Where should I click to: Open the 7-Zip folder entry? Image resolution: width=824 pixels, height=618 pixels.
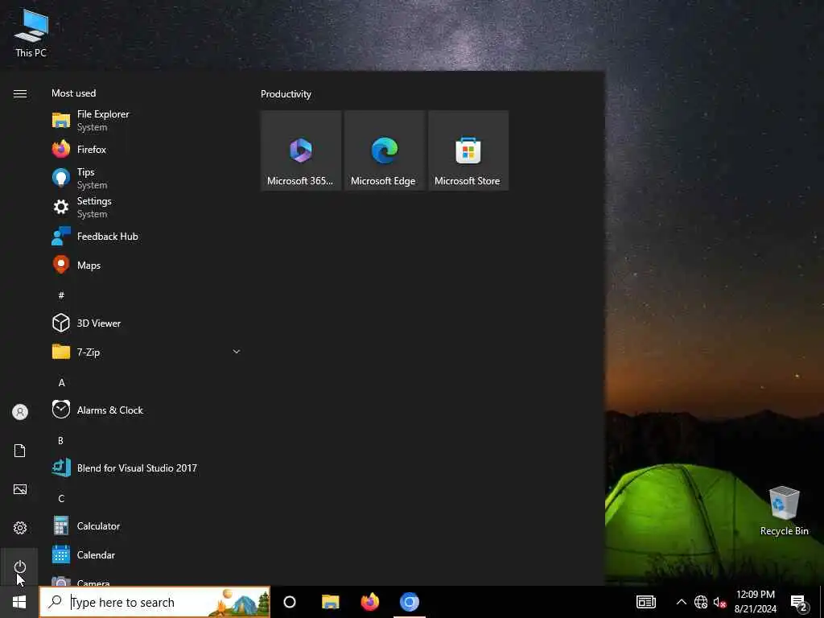click(x=146, y=352)
